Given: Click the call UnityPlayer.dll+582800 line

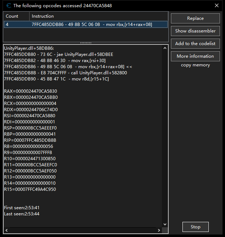Looking at the screenshot, I should click(65, 73).
